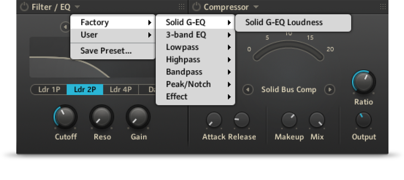Click the Output knob
Screen dimensions: 404x180
[x=364, y=120]
